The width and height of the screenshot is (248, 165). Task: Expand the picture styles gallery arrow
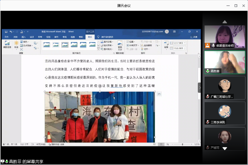point(98,48)
